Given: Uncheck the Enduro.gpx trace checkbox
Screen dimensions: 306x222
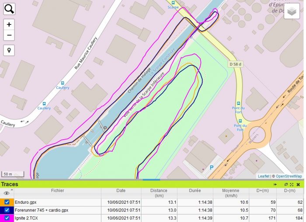Looking at the screenshot, I should point(7,202).
